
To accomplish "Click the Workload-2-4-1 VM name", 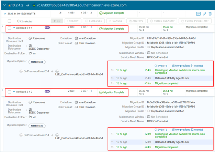I will click(24, 28).
